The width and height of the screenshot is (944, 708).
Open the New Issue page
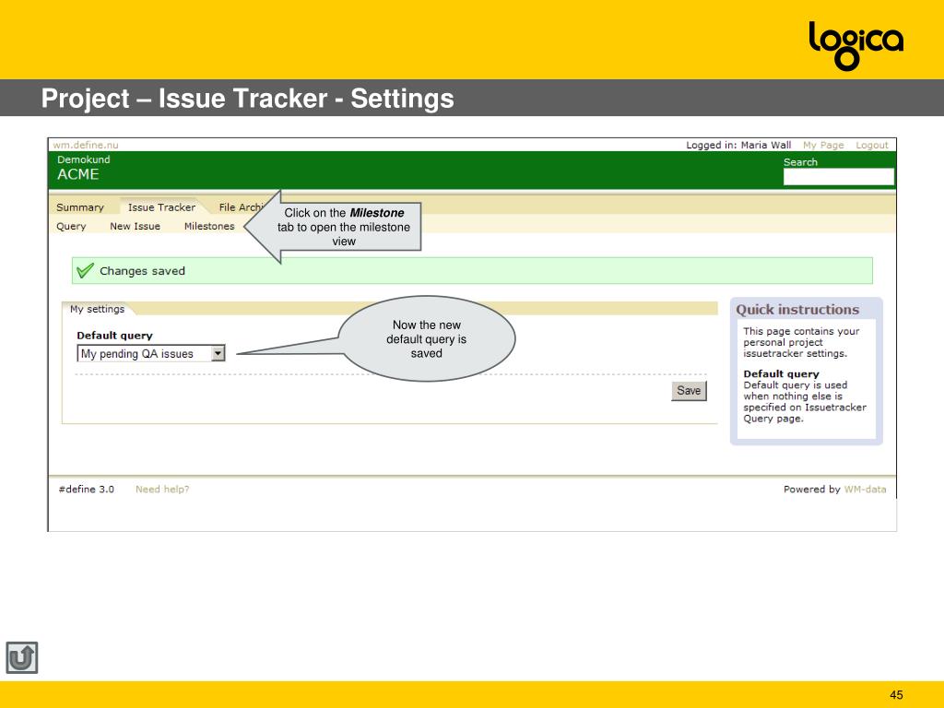pos(135,226)
